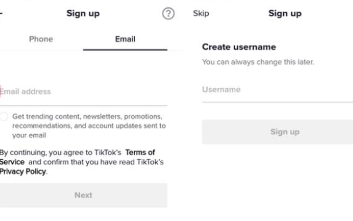Enable the email newsletters and promotions checkbox
Image resolution: width=353 pixels, height=221 pixels.
(x=4, y=116)
